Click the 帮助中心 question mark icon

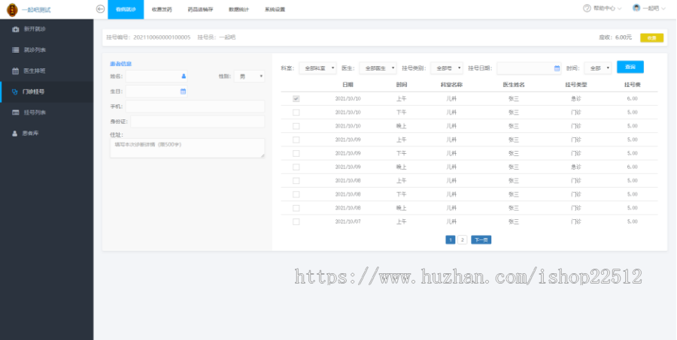click(x=587, y=8)
